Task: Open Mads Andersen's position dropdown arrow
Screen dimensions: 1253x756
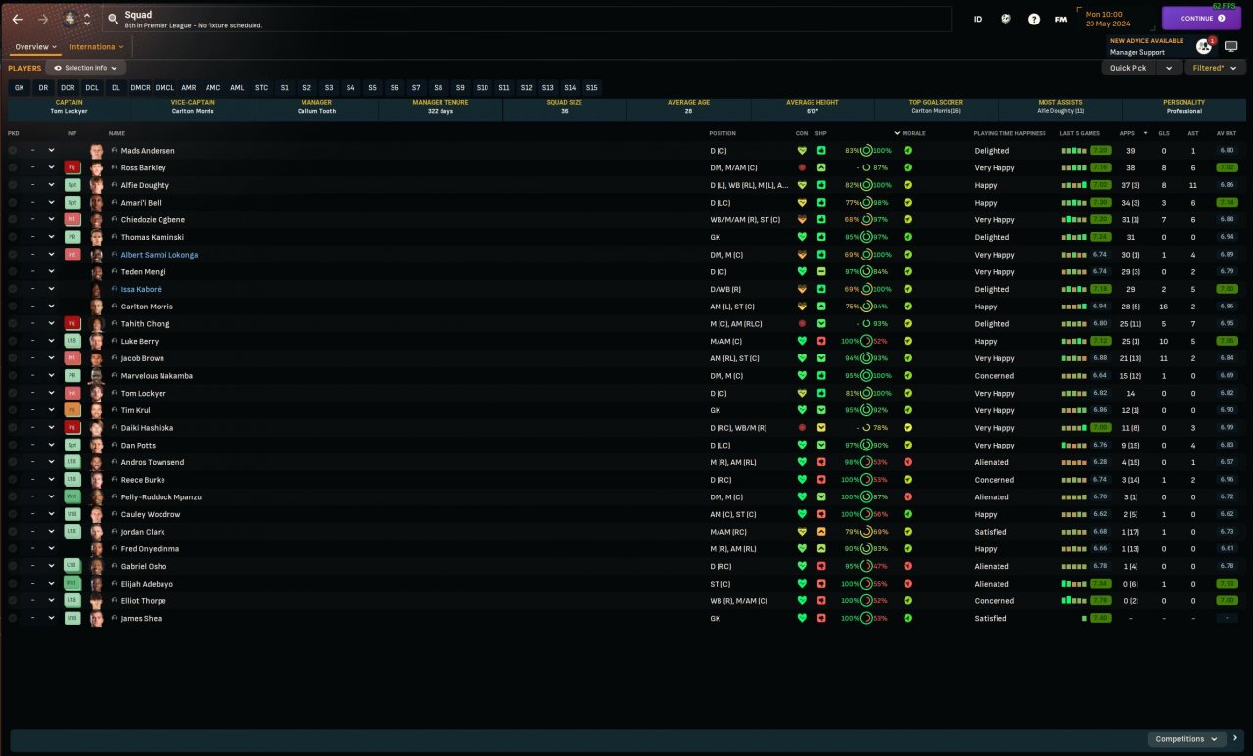Action: click(x=51, y=151)
